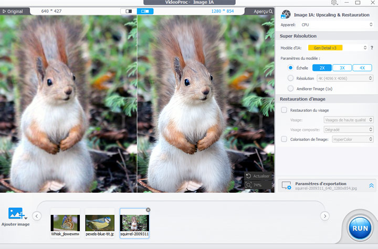Expand Paramètres d'exportation with double chevron
Viewport: 378px width, 249px height.
(x=371, y=185)
